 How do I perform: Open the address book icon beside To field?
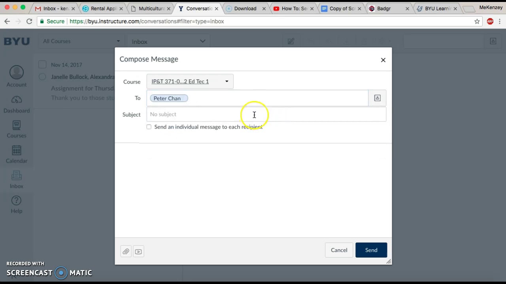click(x=377, y=98)
